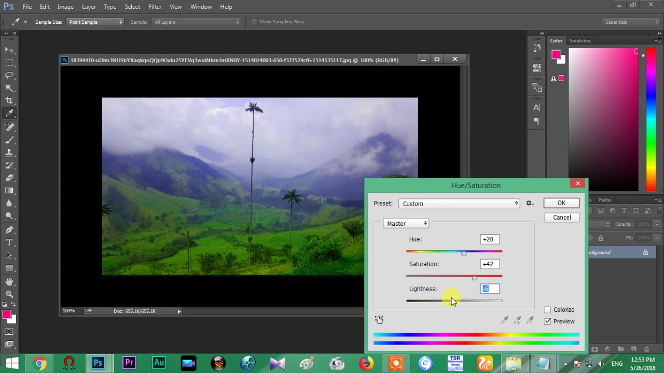Open the layer Opacity dropdown arrow
The width and height of the screenshot is (664, 373).
point(656,224)
